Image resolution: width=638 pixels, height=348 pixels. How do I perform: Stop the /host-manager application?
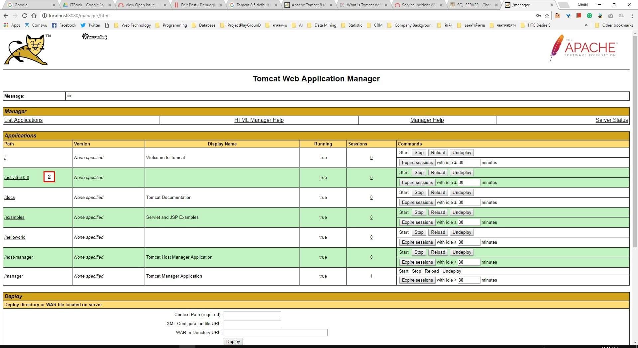[419, 252]
